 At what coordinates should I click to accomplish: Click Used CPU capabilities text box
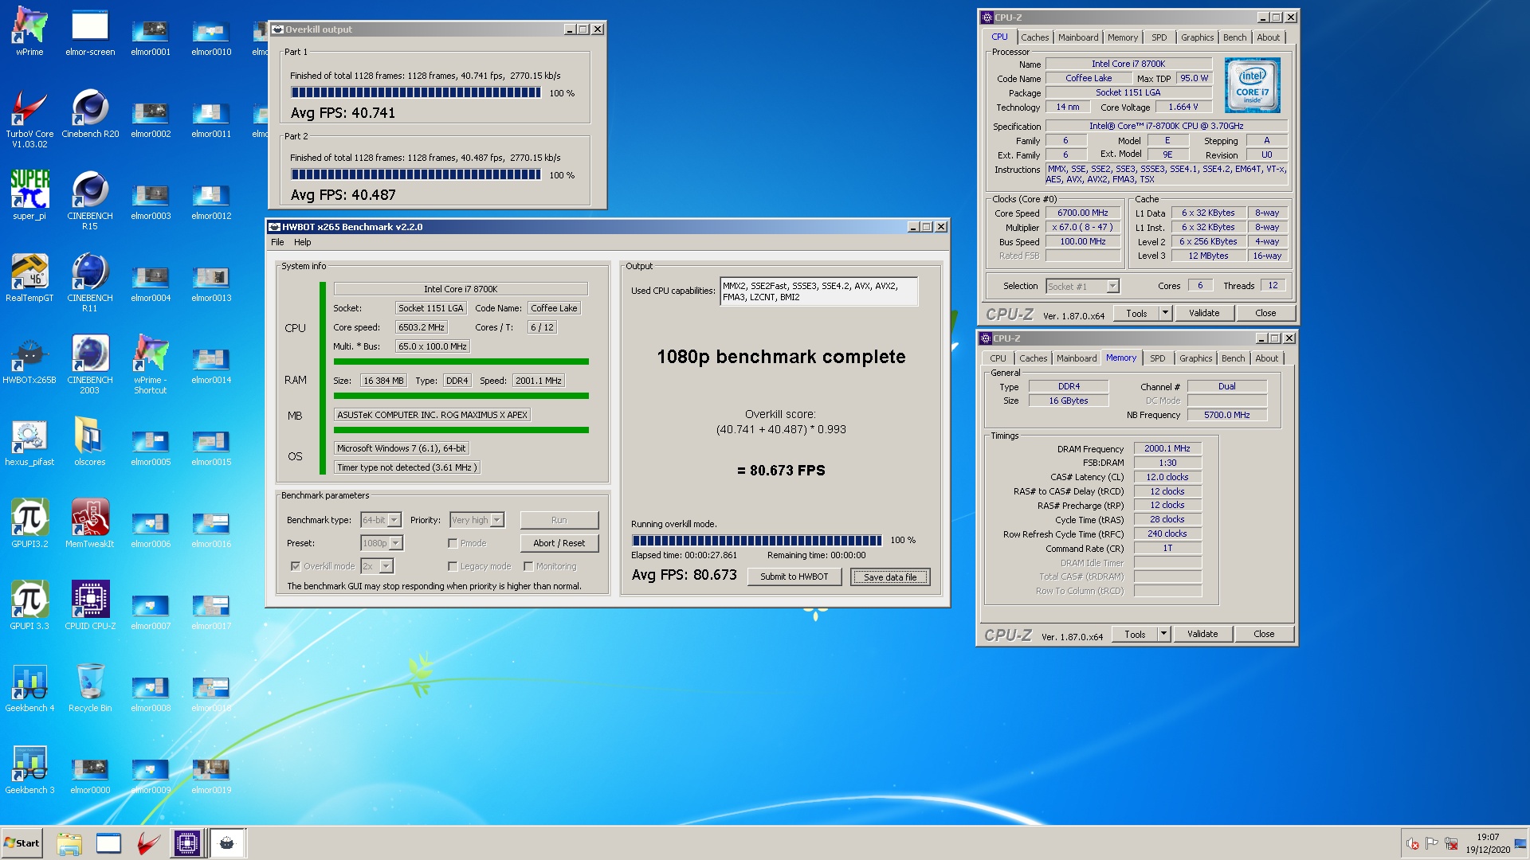tap(818, 291)
